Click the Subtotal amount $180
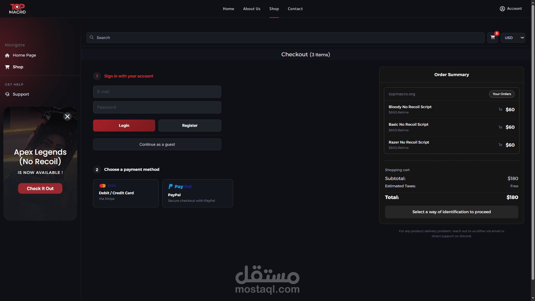This screenshot has width=535, height=301. pyautogui.click(x=513, y=178)
